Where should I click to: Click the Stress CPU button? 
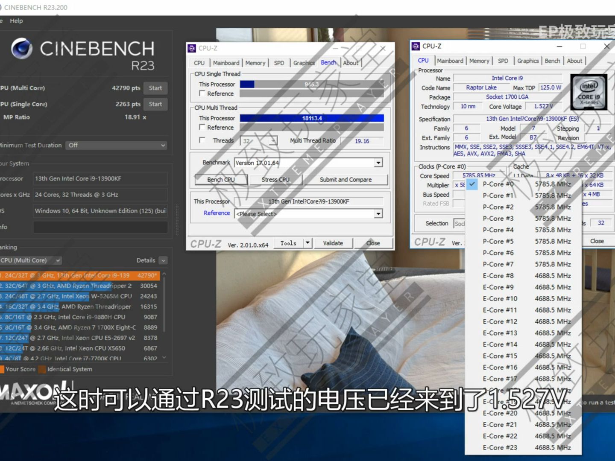pyautogui.click(x=275, y=180)
